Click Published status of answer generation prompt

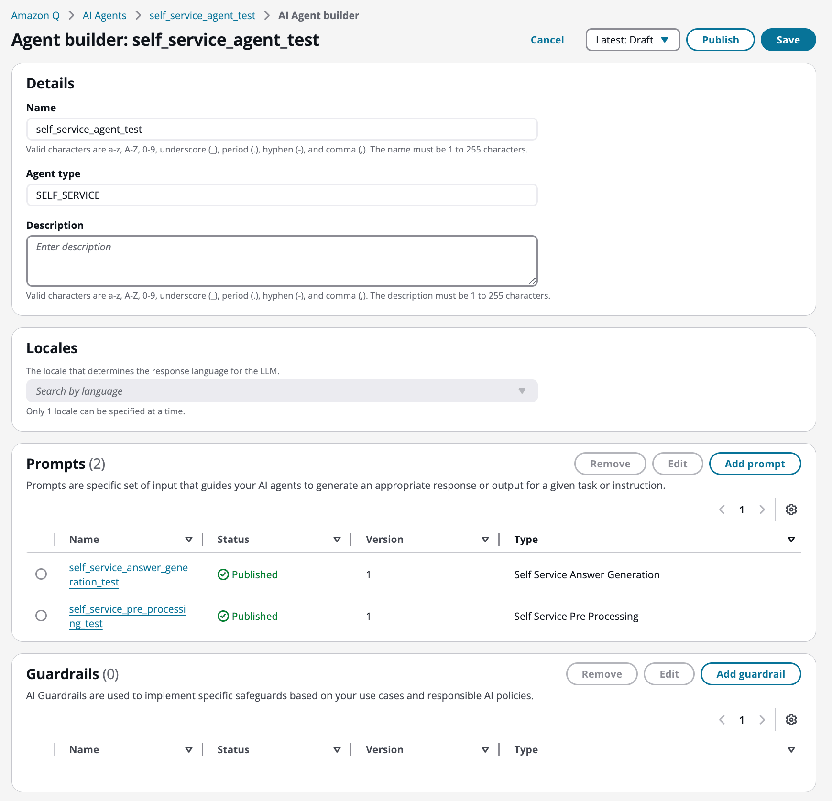tap(248, 574)
